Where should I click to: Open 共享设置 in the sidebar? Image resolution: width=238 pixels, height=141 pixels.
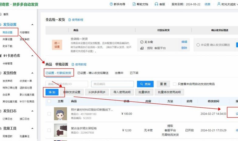point(7,39)
